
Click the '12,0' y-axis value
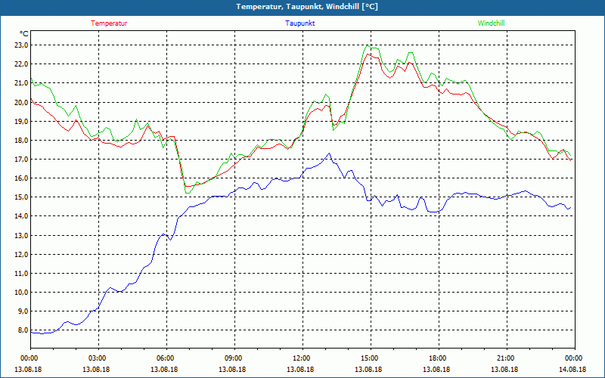[x=23, y=254]
